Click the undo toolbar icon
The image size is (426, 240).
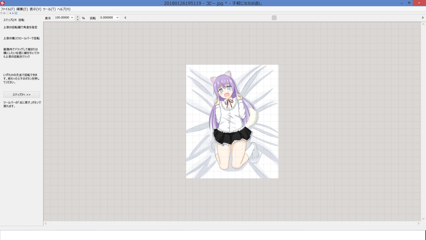click(4, 13)
